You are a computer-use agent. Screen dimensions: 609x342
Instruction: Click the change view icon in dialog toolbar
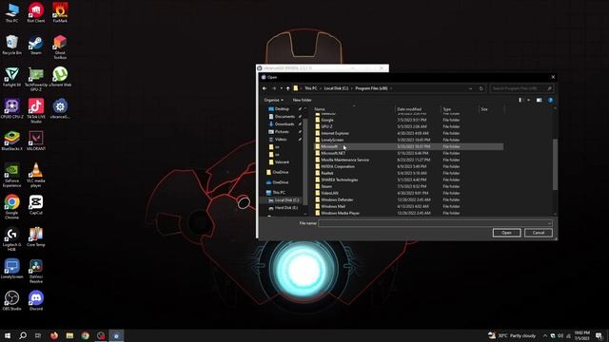pyautogui.click(x=521, y=100)
